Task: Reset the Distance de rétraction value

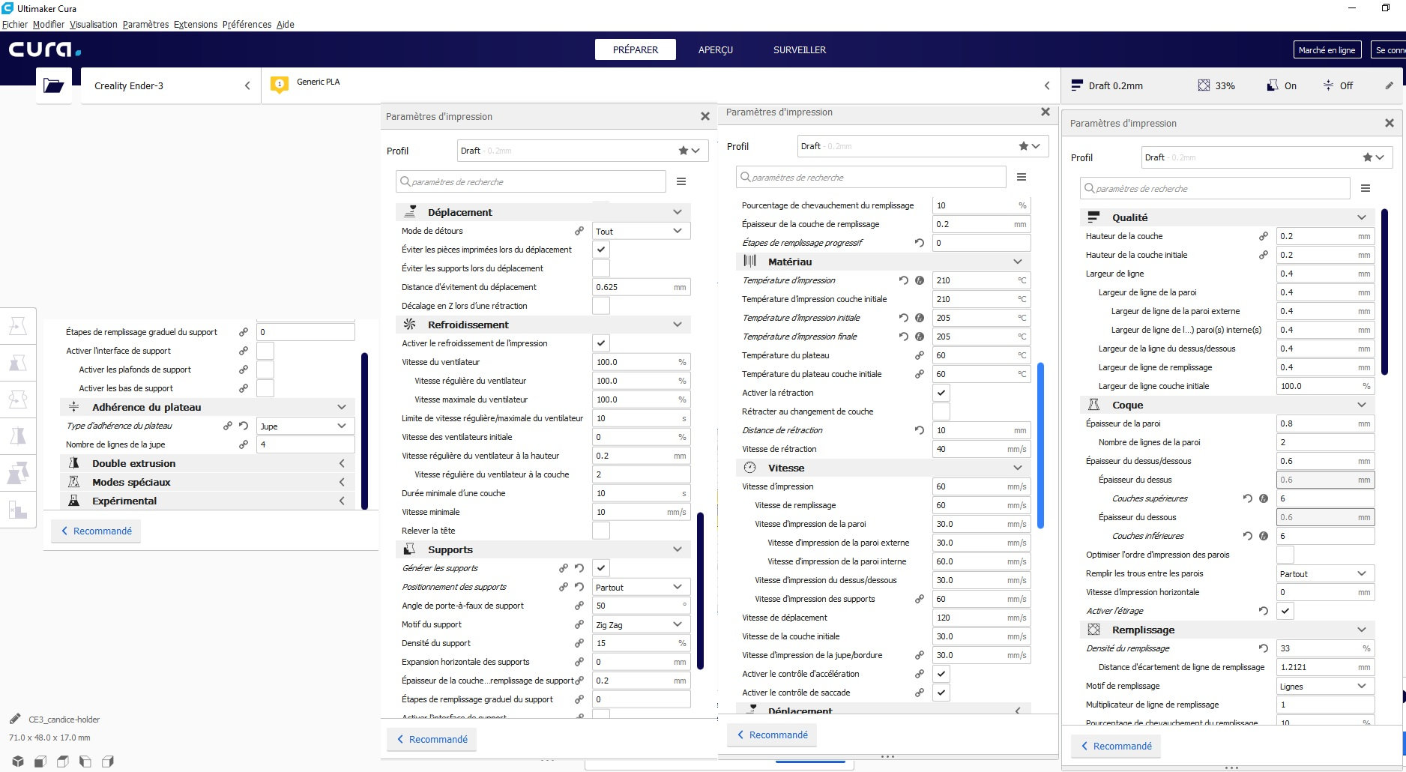Action: (x=920, y=430)
